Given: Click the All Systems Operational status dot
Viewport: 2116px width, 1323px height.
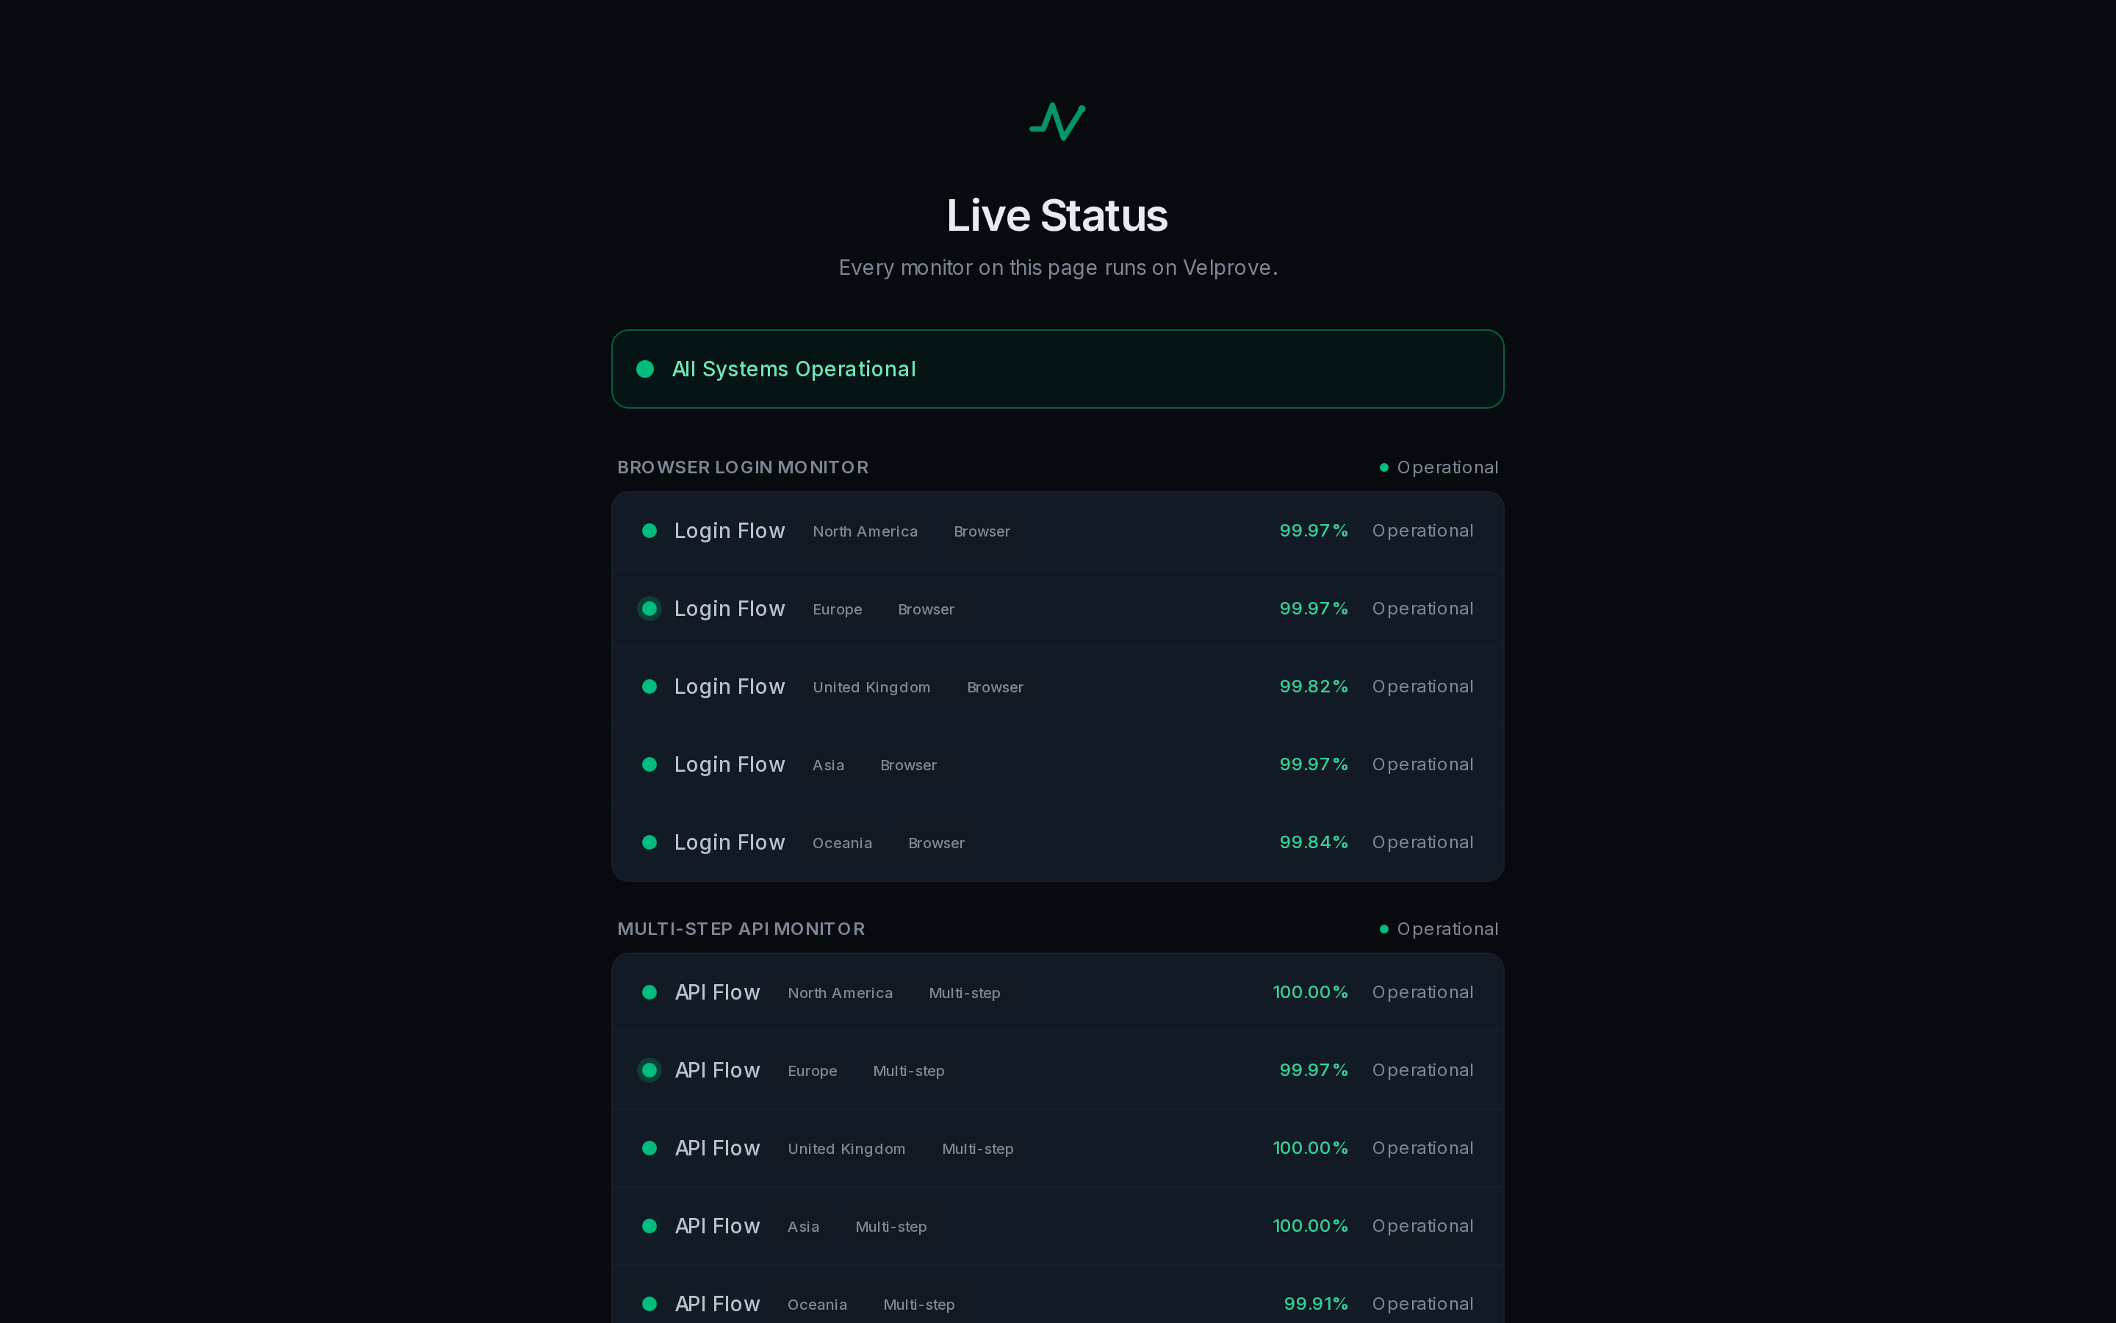Looking at the screenshot, I should pyautogui.click(x=645, y=369).
